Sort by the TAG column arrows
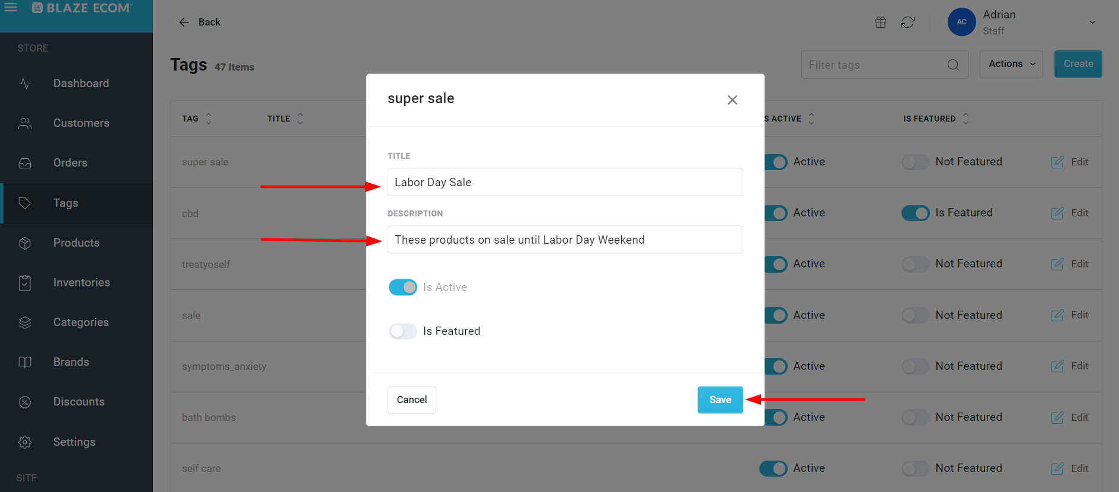The width and height of the screenshot is (1119, 492). point(209,119)
